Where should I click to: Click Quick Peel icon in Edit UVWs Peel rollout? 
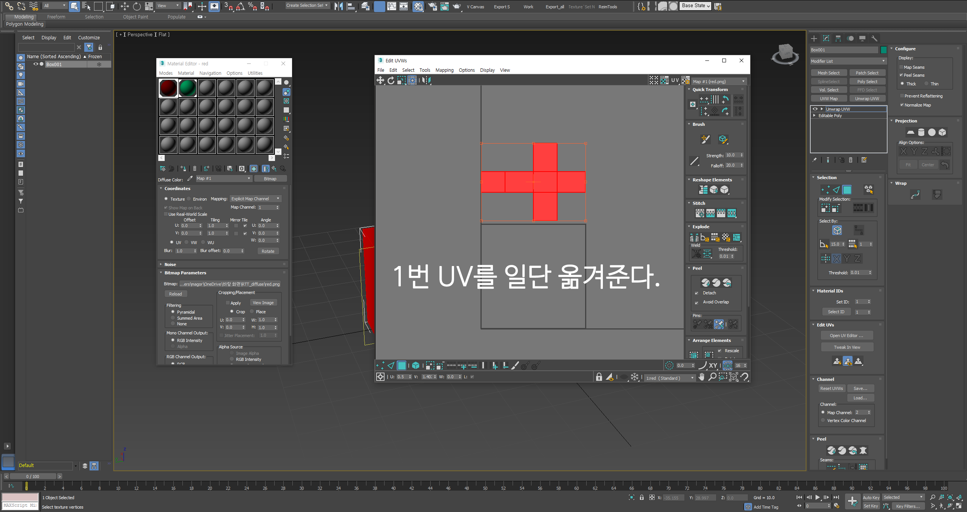705,282
